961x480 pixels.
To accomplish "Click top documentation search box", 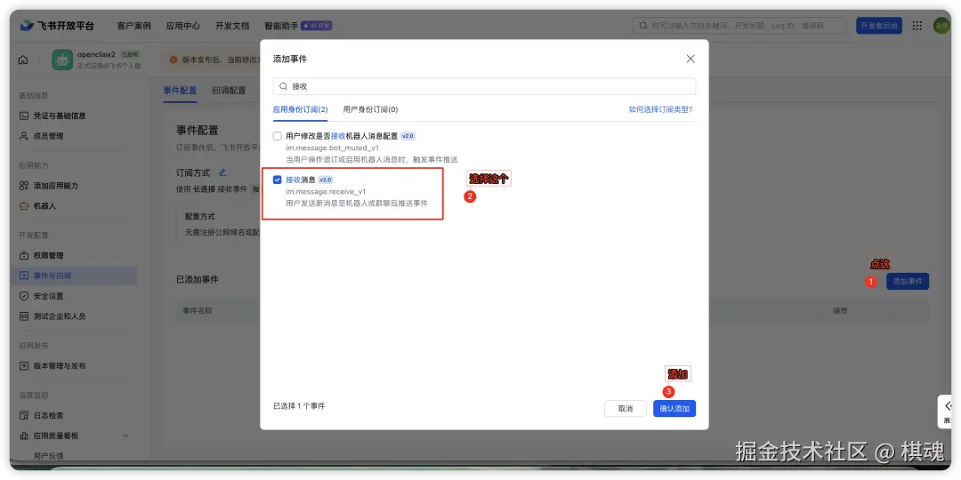I will point(739,26).
